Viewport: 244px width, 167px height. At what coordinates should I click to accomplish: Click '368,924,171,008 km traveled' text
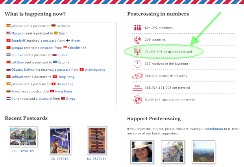pos(167,88)
